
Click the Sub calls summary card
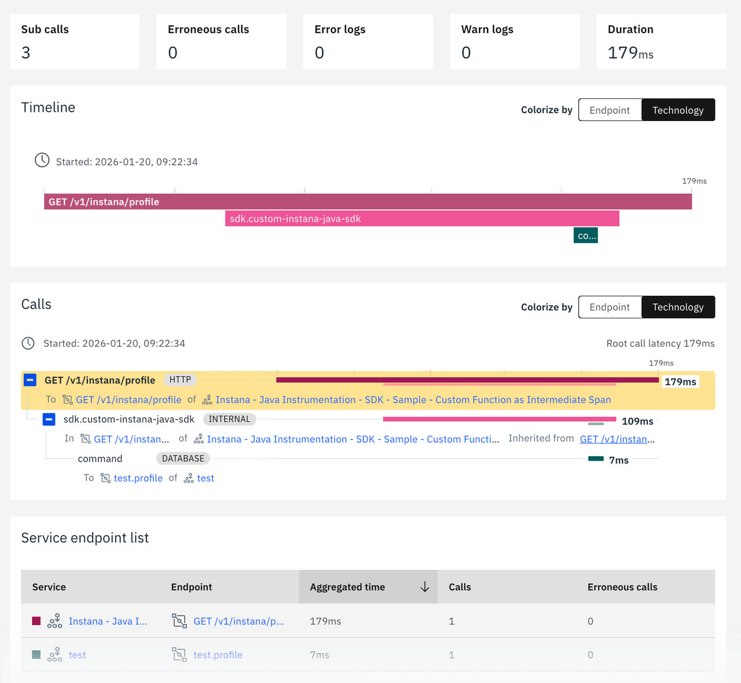(x=75, y=42)
